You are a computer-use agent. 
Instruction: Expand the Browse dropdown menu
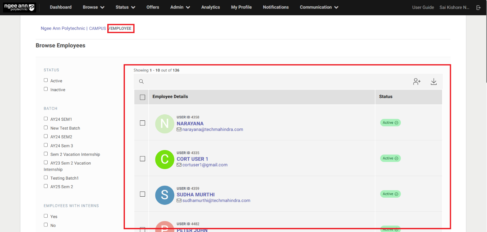tap(93, 7)
